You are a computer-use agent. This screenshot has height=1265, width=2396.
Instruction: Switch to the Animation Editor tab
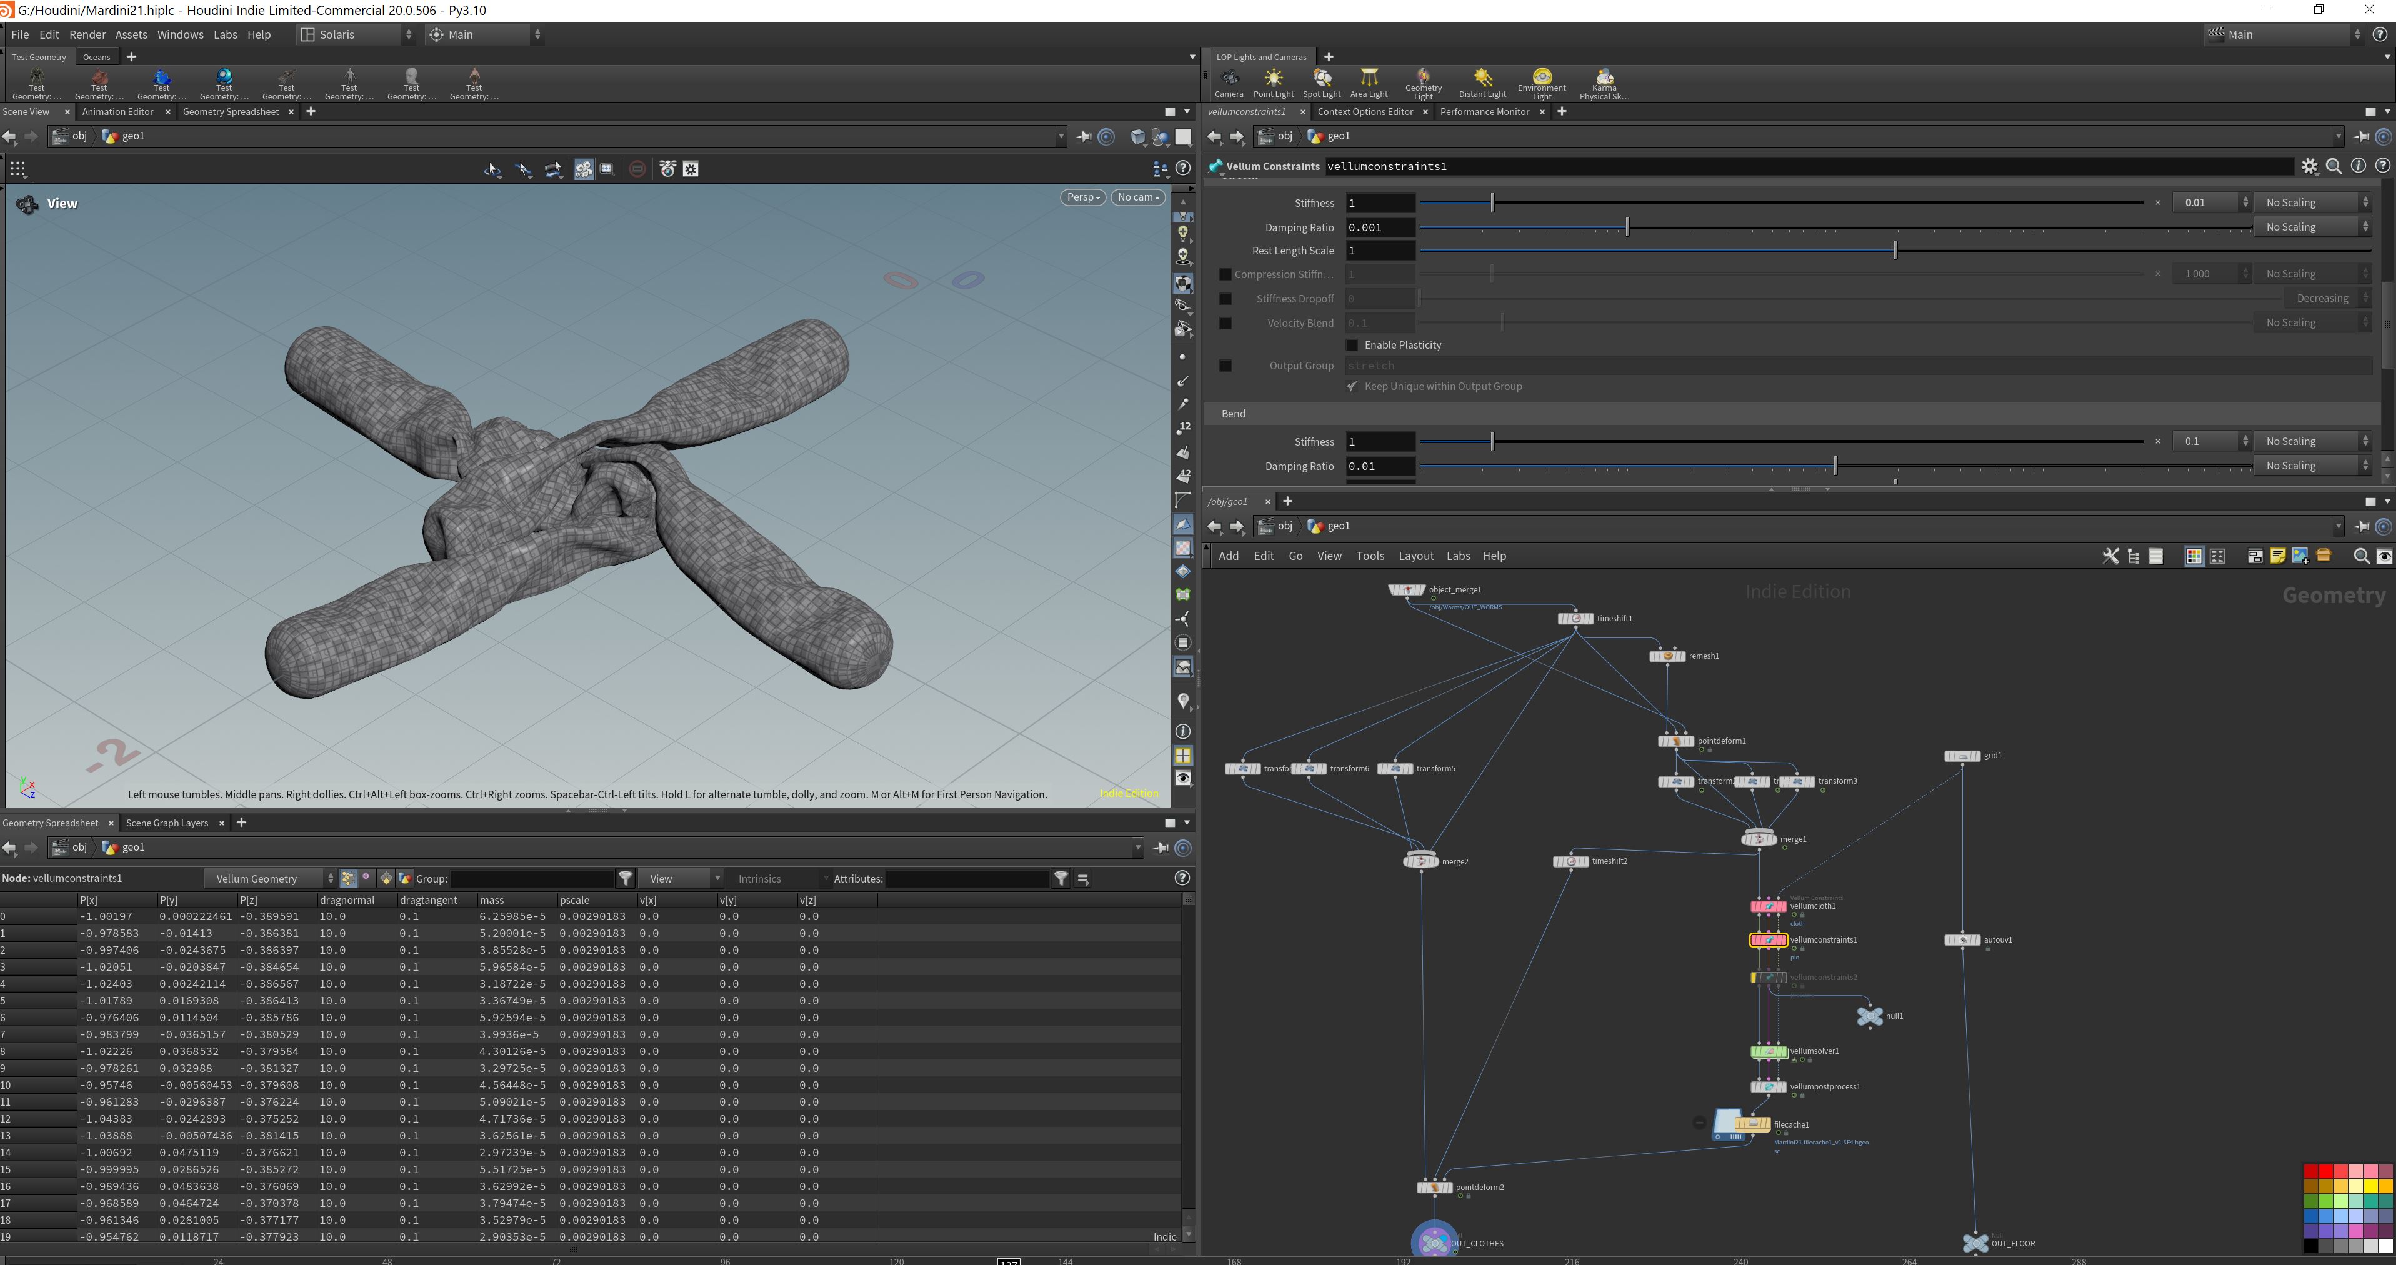[118, 112]
